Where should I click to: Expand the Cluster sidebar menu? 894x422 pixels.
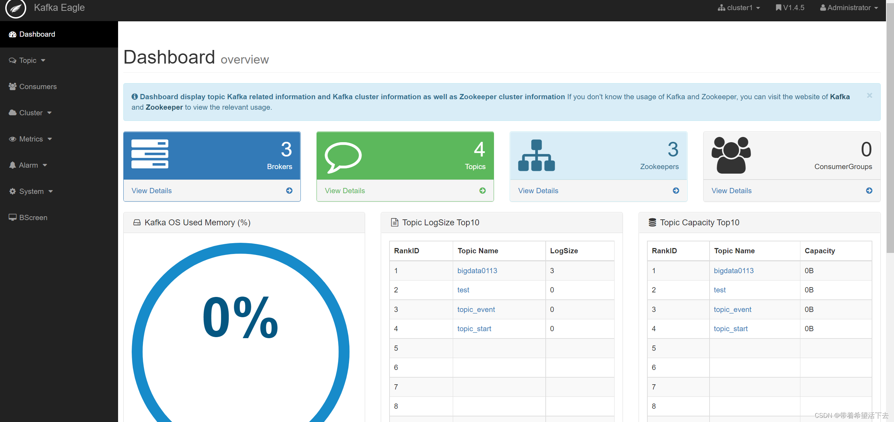tap(31, 113)
